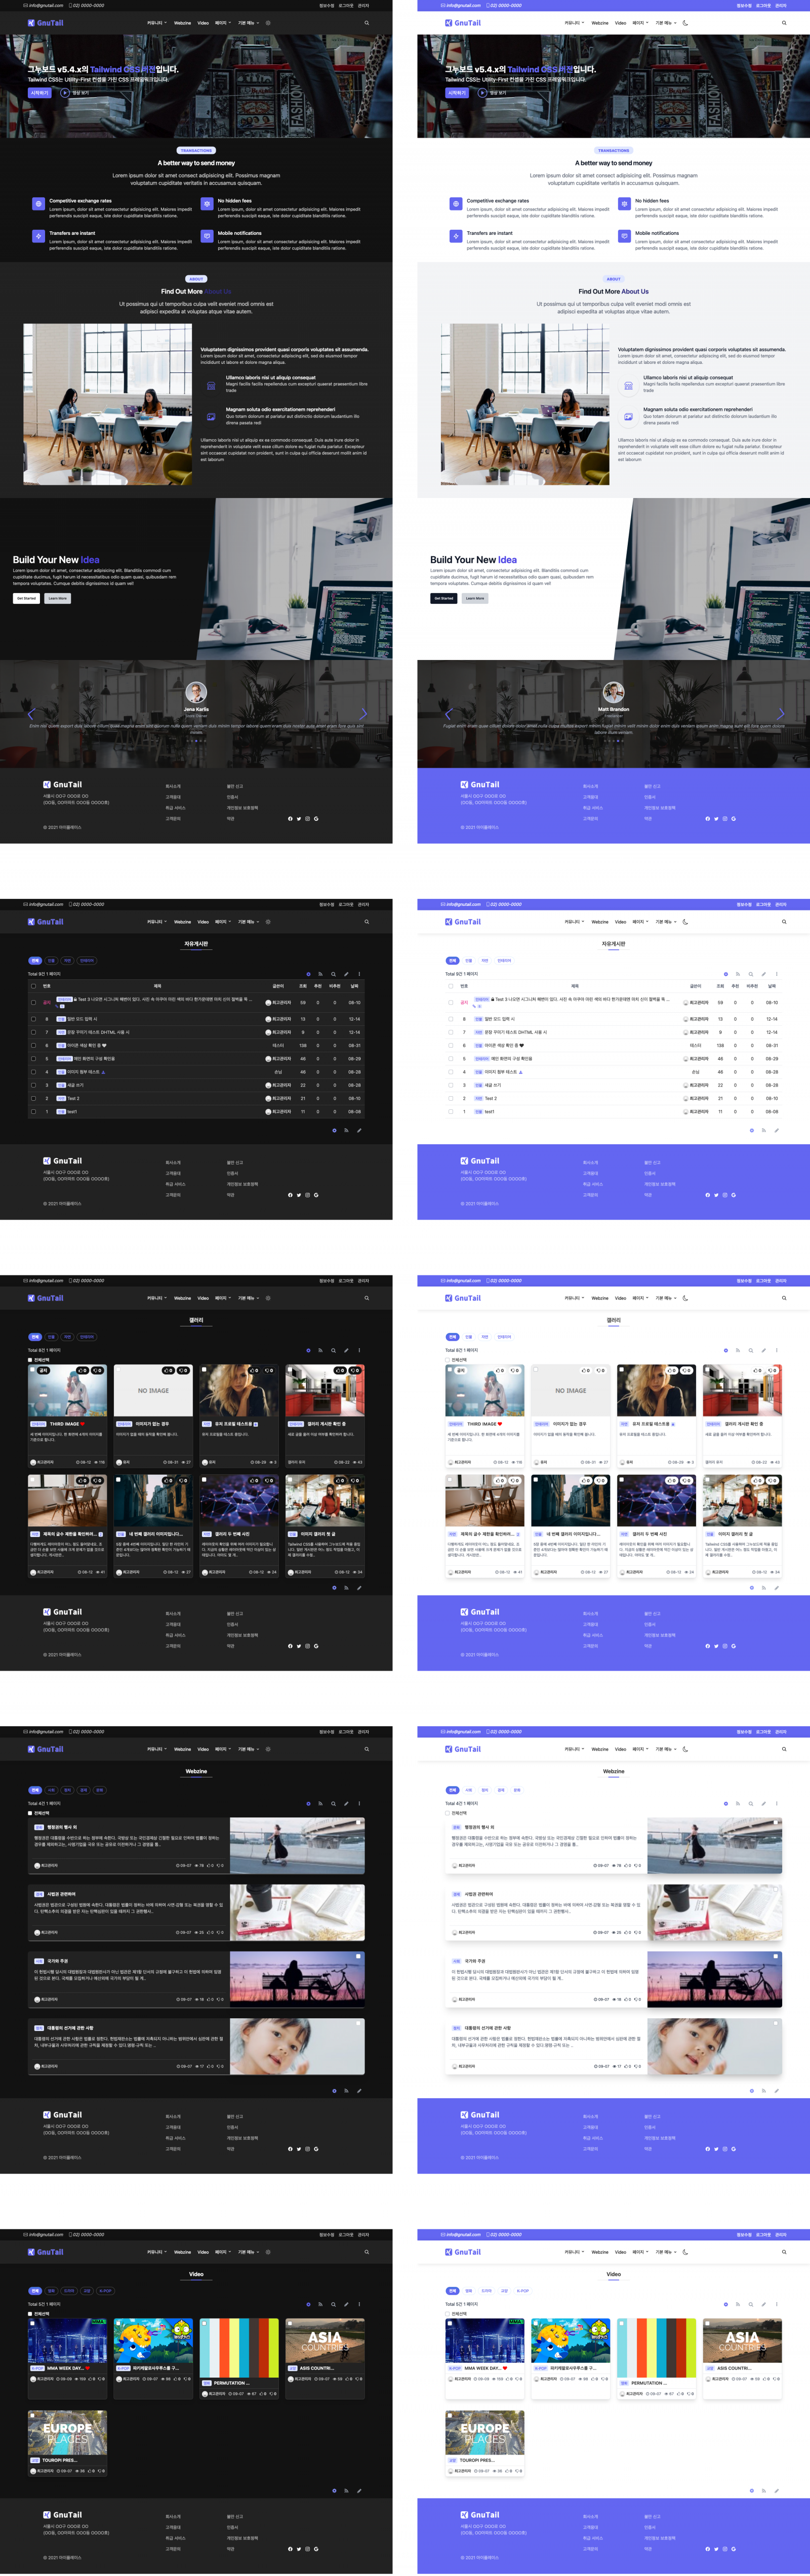Open 기본 메뉴 dropdown in dark homepage header
810x2576 pixels.
click(248, 22)
